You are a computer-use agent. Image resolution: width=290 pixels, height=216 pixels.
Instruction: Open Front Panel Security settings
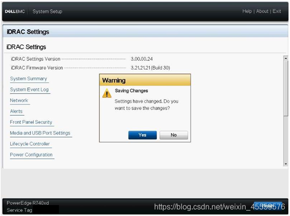click(x=31, y=122)
